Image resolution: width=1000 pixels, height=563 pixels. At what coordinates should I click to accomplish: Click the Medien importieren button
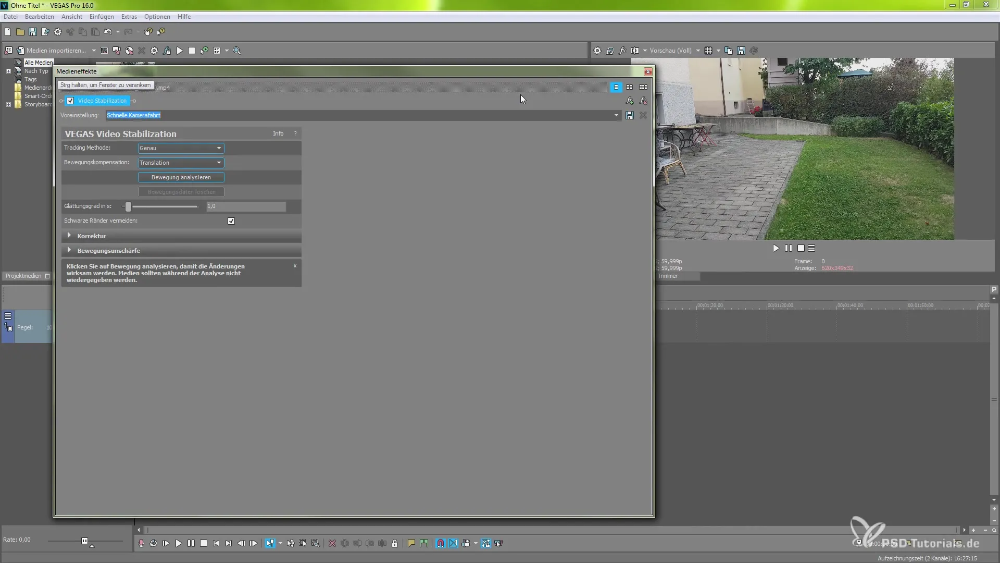[x=52, y=51]
